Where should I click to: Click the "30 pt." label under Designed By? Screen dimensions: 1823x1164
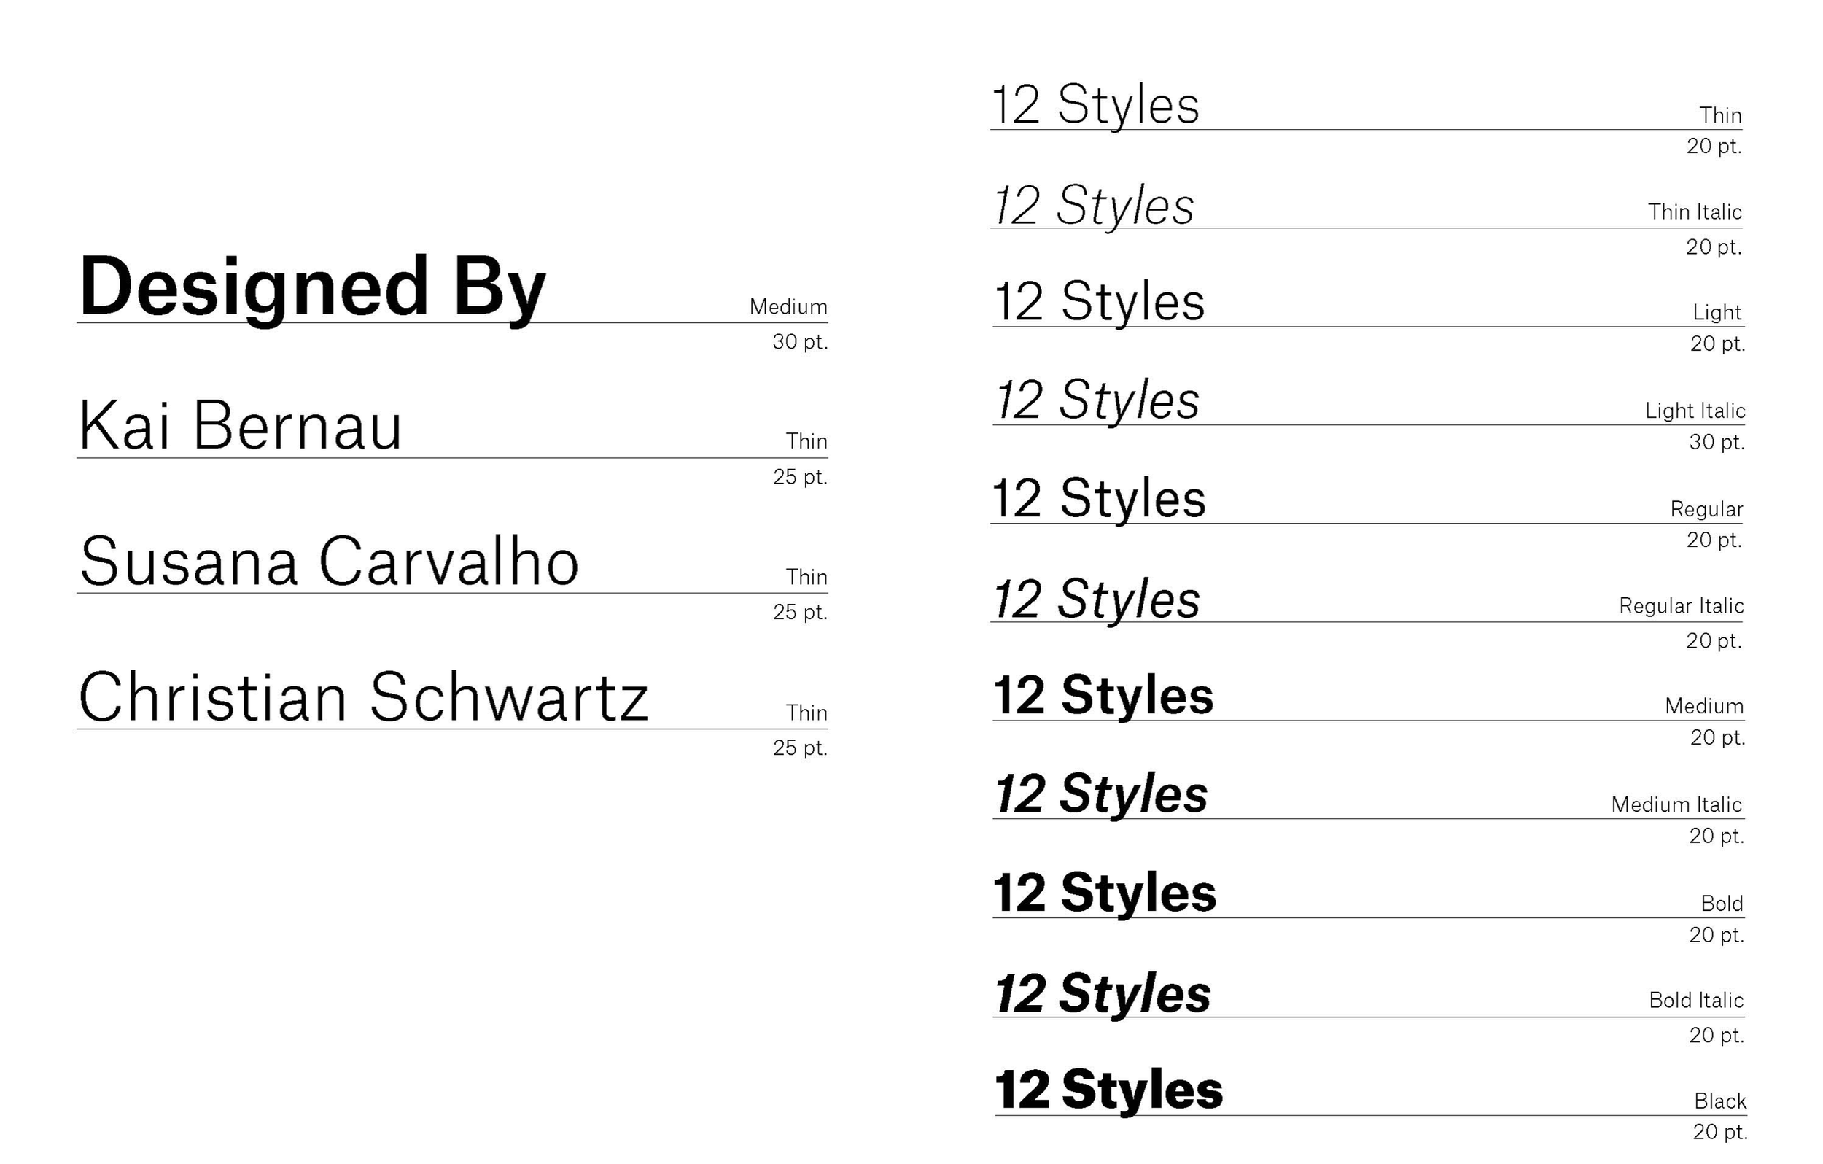(800, 342)
